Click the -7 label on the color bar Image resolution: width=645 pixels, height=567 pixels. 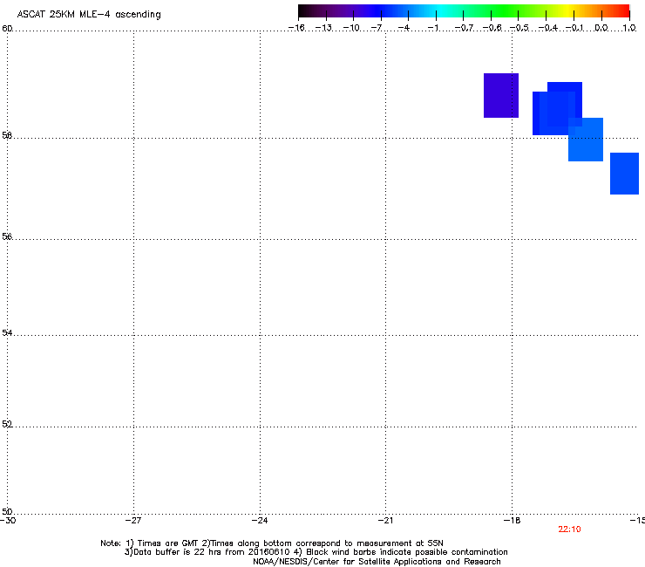[377, 28]
